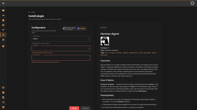
Task: Click the 'Install plugin' page title
Action: (36, 16)
